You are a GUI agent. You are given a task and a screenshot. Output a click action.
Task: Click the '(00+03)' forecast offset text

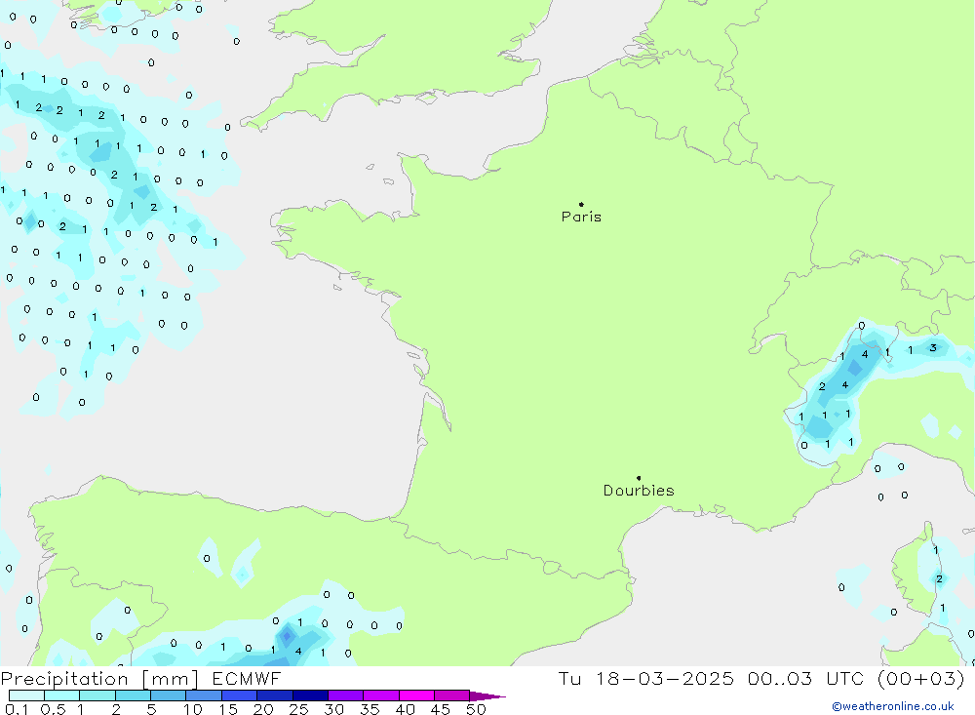coord(920,679)
